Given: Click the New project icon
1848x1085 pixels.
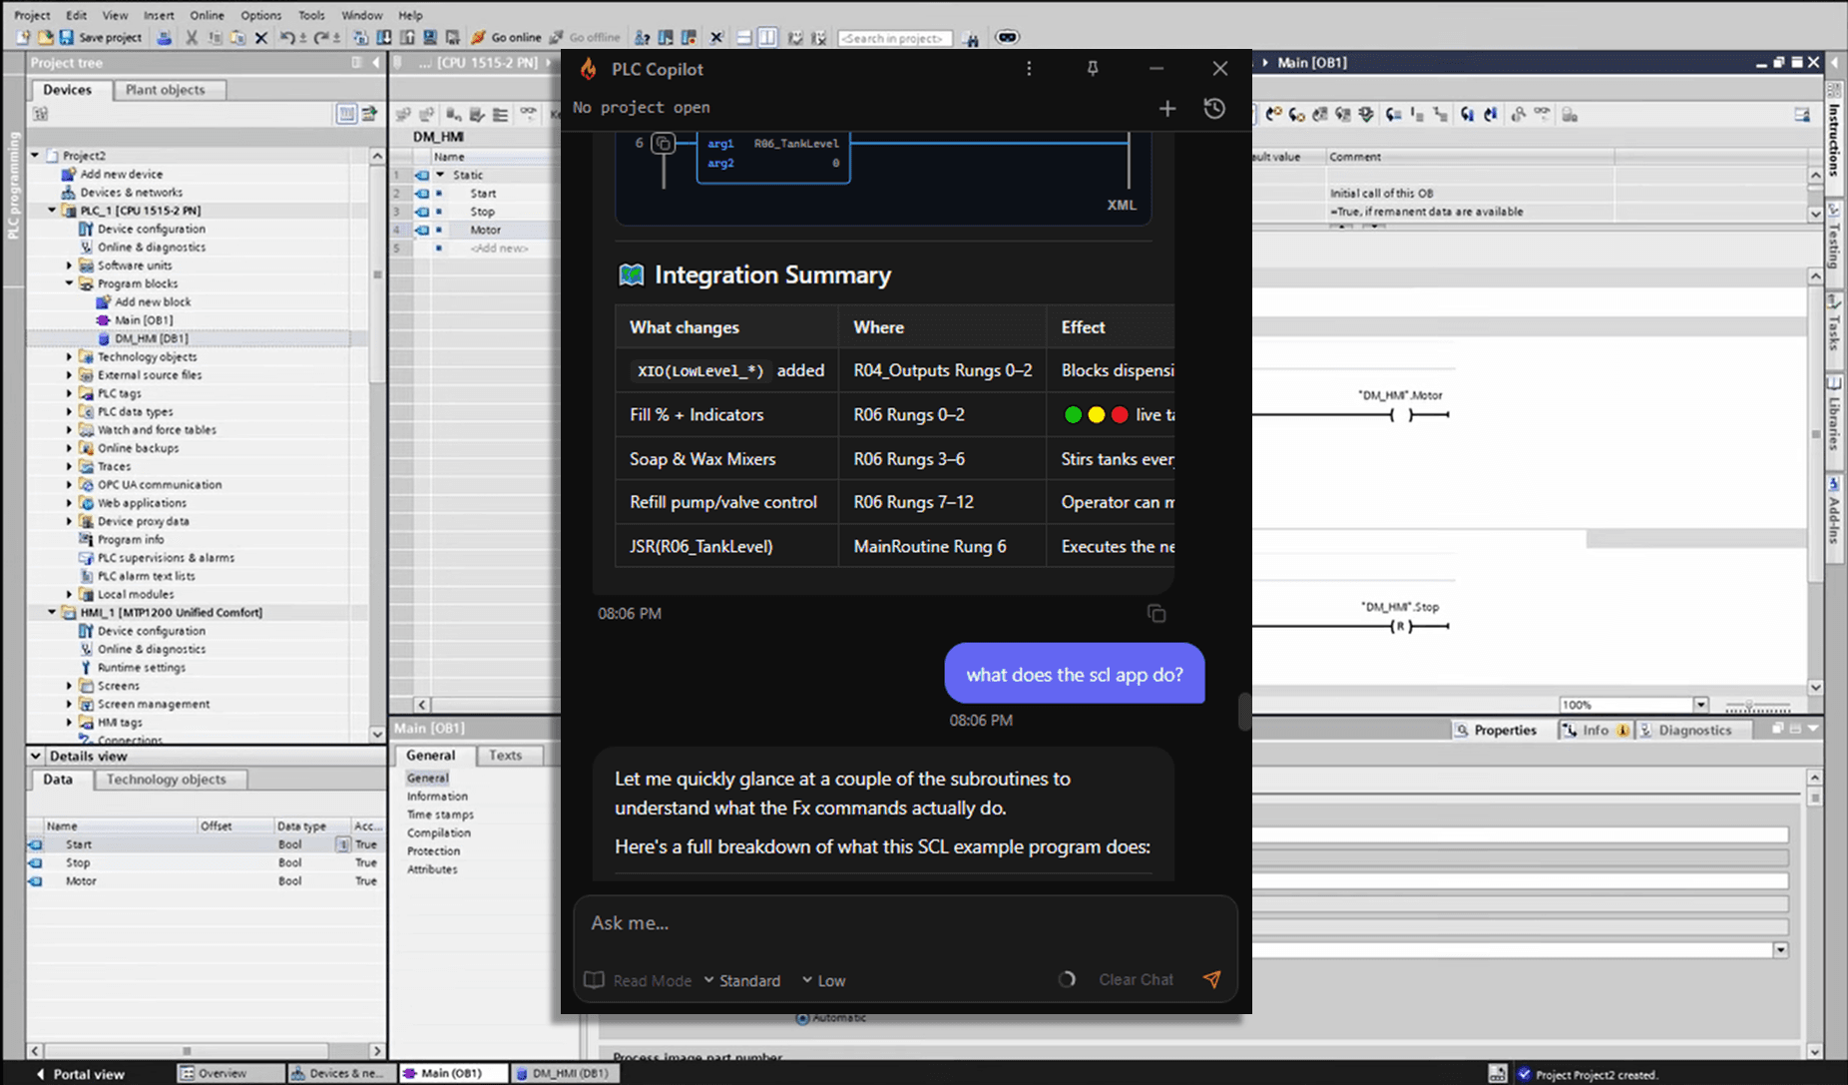Looking at the screenshot, I should point(23,38).
